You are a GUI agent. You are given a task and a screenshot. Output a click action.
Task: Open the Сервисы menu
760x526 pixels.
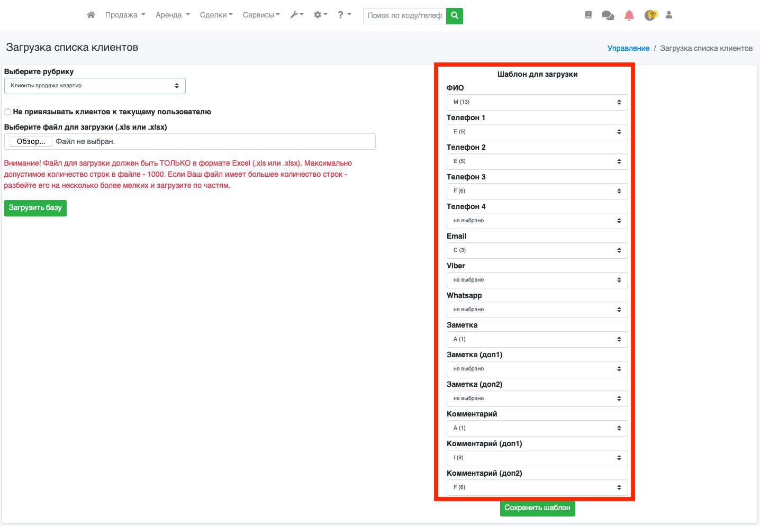(x=261, y=15)
